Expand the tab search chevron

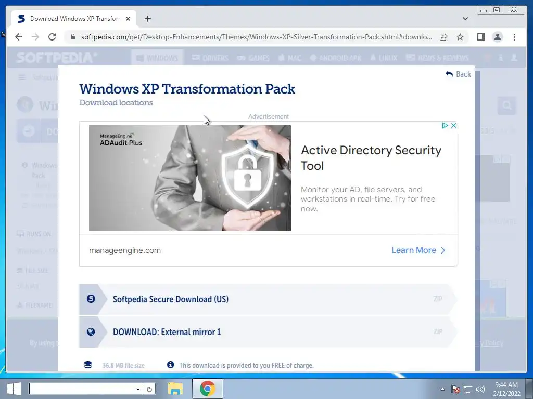(465, 19)
